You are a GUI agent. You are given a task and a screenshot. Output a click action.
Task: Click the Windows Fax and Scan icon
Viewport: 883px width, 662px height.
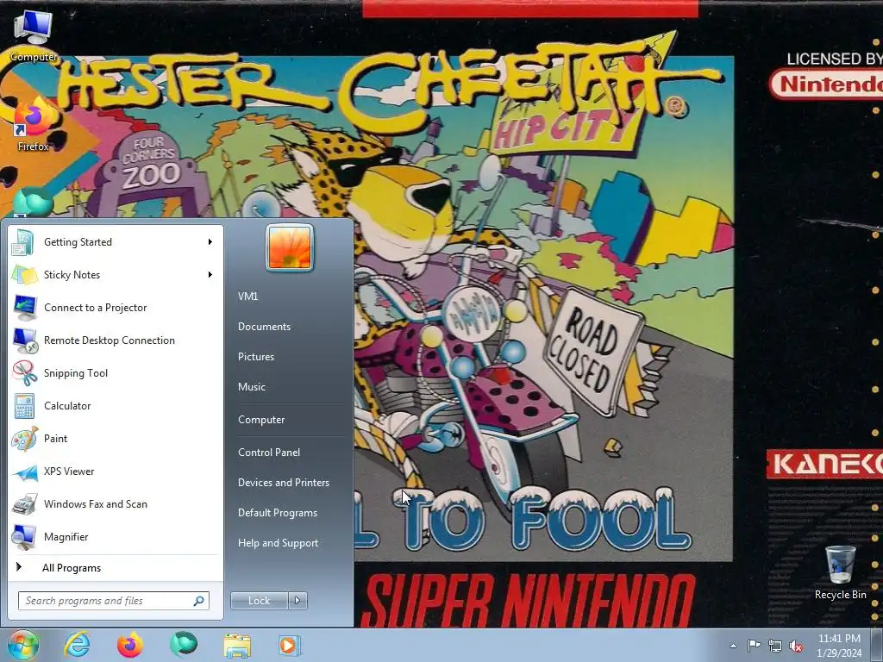point(24,504)
